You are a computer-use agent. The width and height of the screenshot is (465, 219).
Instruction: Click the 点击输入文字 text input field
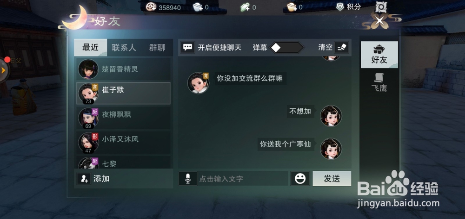[243, 179]
